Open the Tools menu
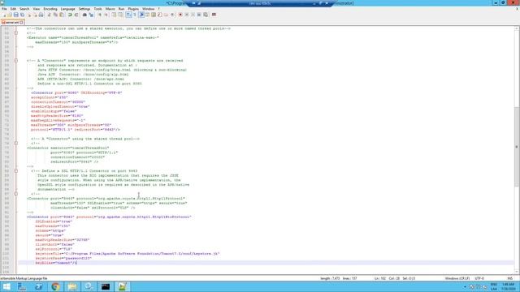 coord(97,9)
